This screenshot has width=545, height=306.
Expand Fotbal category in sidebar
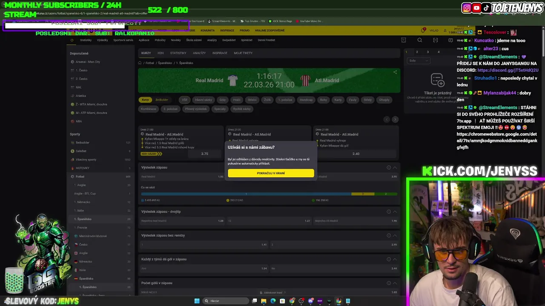click(x=100, y=176)
